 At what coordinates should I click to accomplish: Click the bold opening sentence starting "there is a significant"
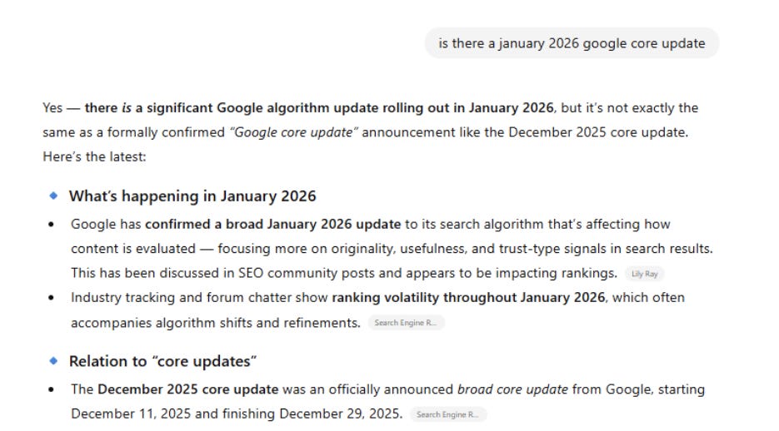point(318,108)
